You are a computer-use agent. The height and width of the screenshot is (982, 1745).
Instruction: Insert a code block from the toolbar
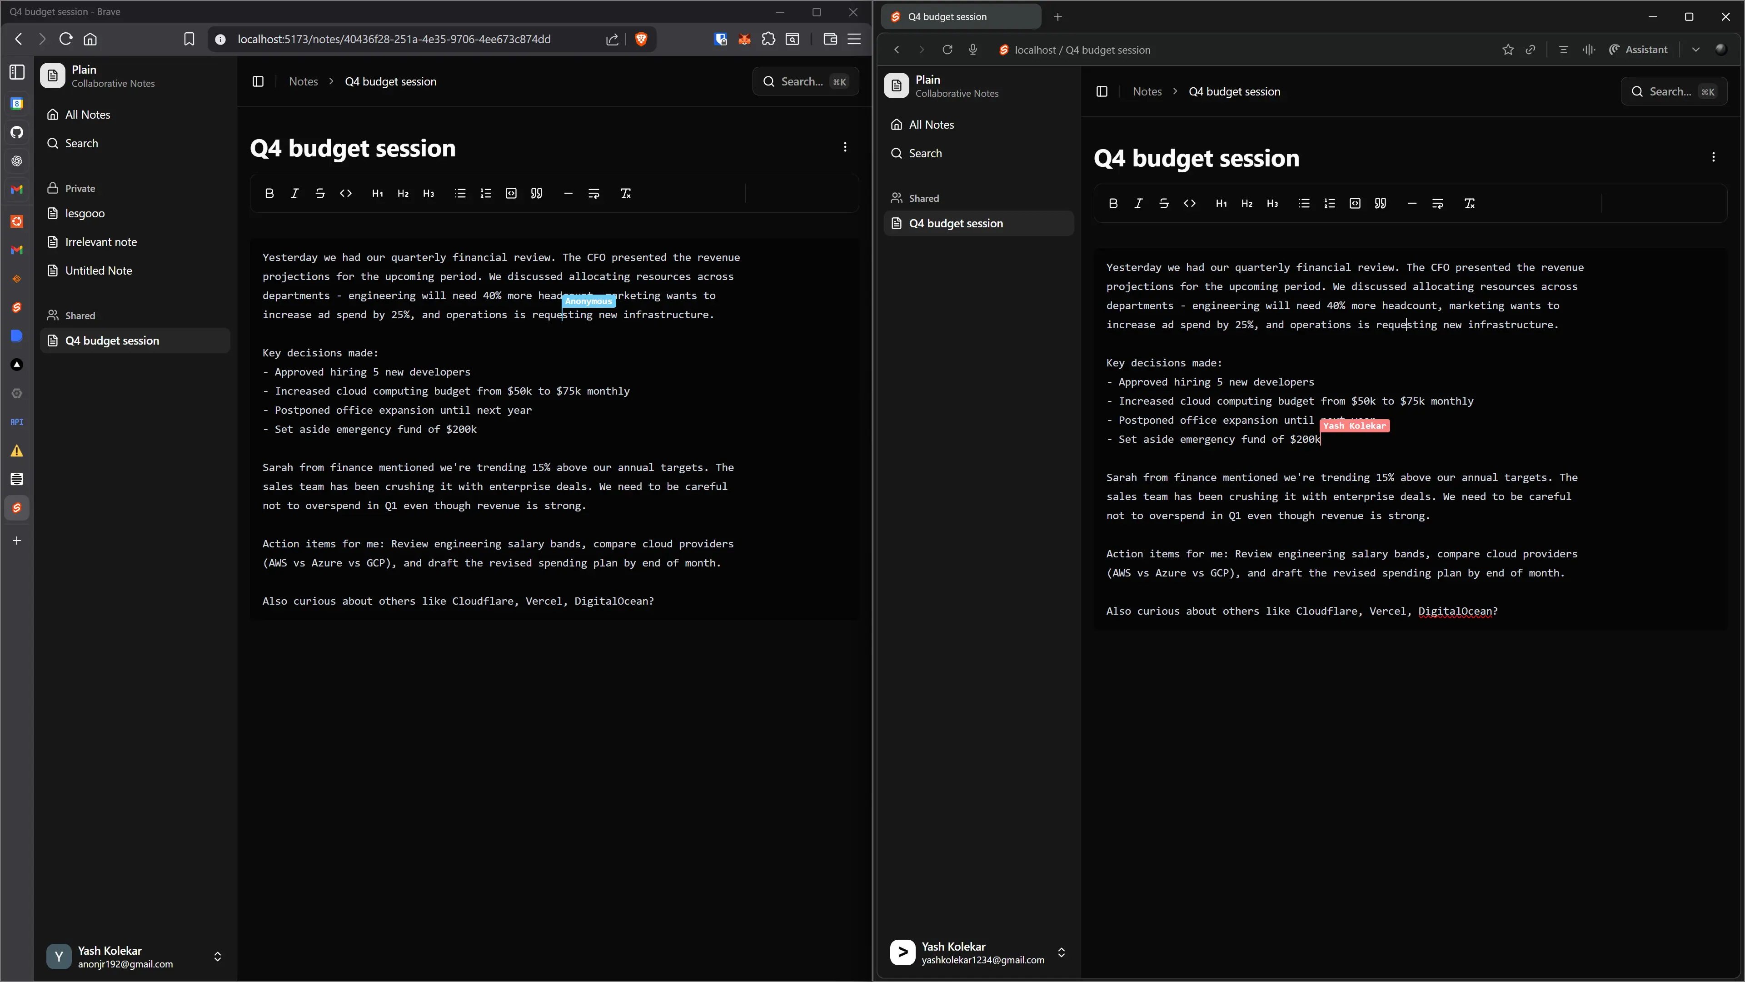[511, 193]
